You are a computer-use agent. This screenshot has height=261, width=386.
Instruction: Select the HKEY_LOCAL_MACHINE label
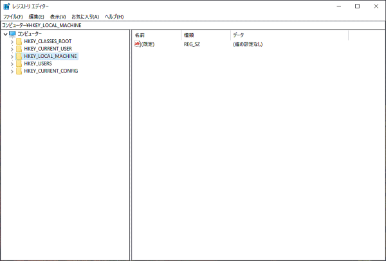[50, 56]
